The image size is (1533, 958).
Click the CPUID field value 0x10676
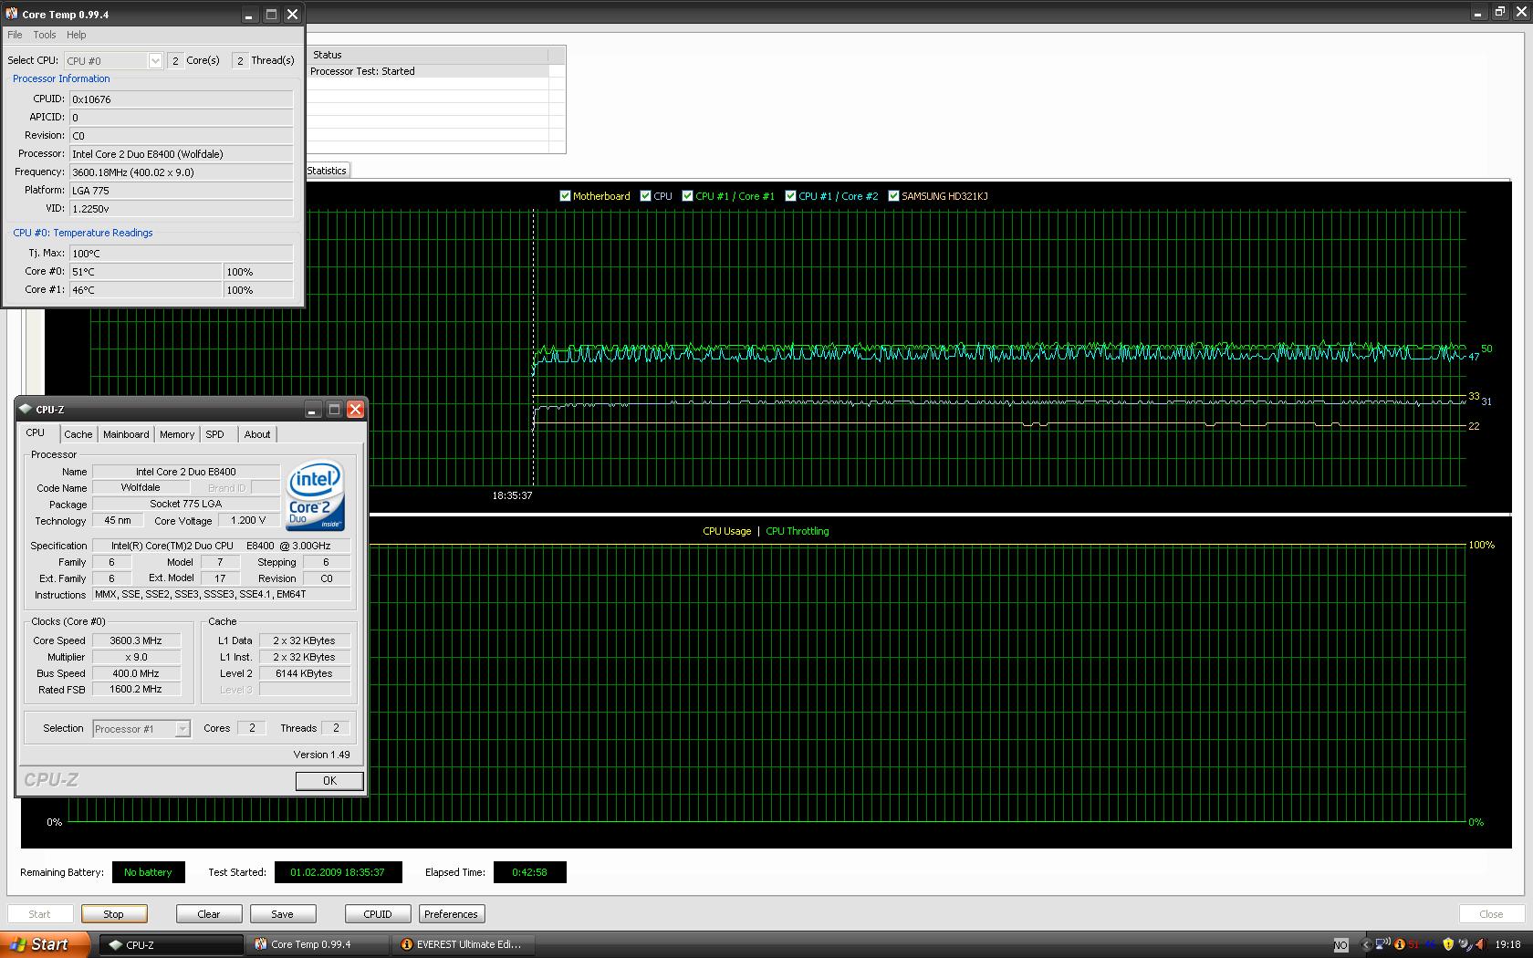pos(182,99)
